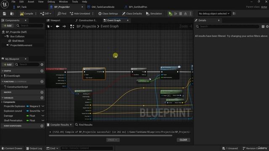Toggle Explosion sound variable visibility

43,111
